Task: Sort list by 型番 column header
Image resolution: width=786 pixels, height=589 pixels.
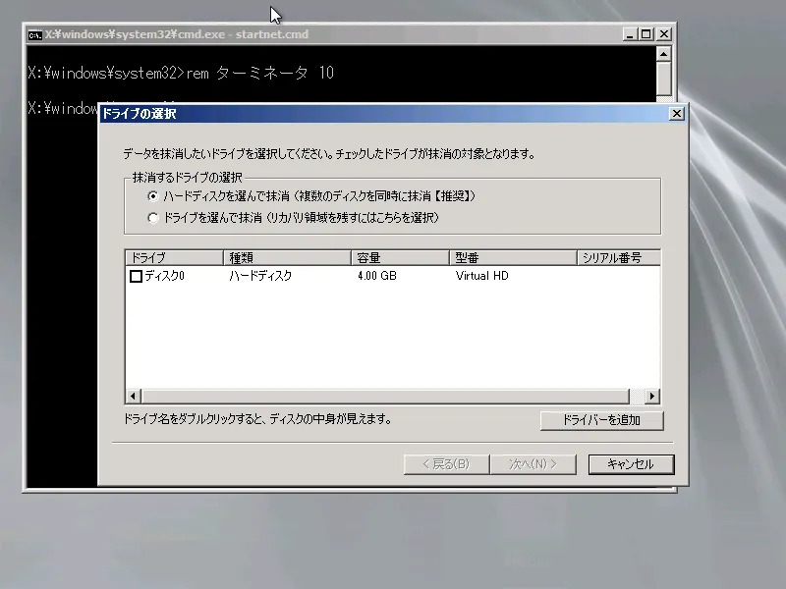Action: [513, 258]
